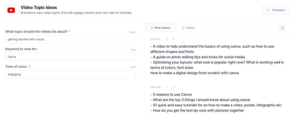Click the '5 reasons to use Canva' line
The width and height of the screenshot is (292, 117).
tap(171, 94)
